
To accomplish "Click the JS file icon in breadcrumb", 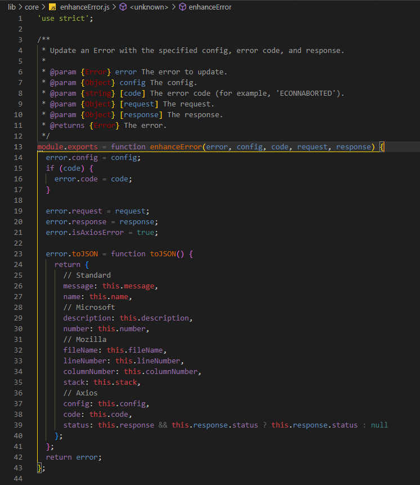I will (x=52, y=7).
